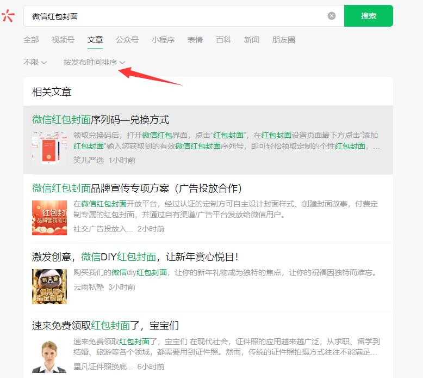423x378 pixels.
Task: Open article 微信红包封面品牌宣传专项方案
Action: (x=137, y=188)
